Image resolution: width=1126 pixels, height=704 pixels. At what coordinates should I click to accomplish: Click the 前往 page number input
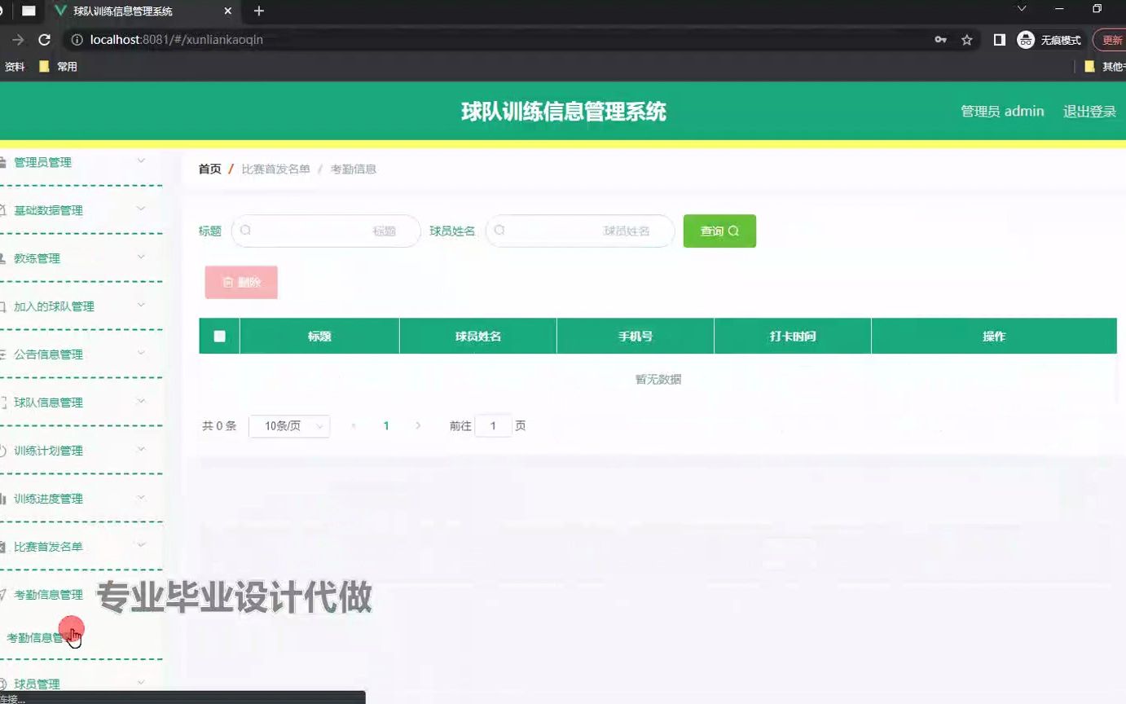click(x=493, y=426)
